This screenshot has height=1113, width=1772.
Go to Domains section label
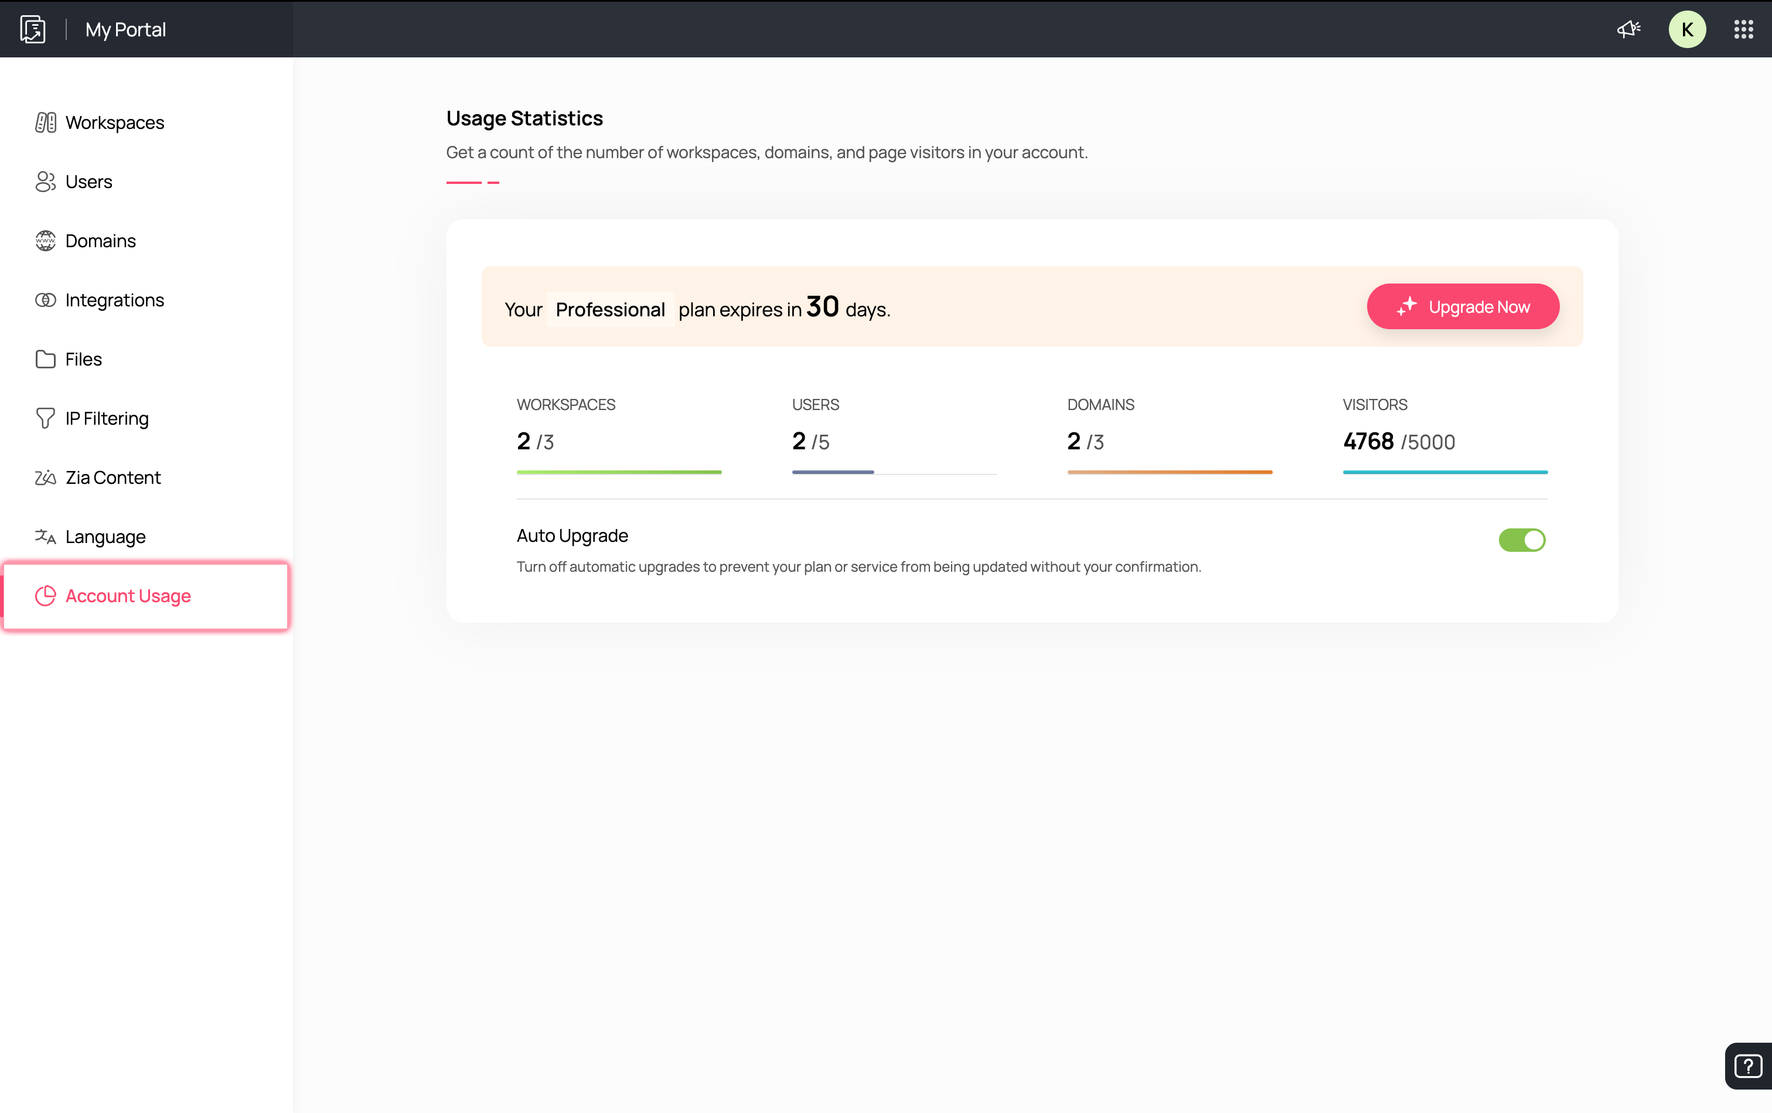tap(101, 241)
